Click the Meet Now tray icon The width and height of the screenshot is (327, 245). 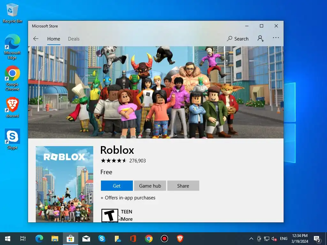[259, 239]
